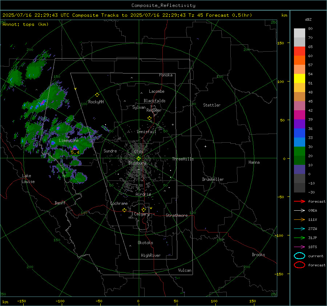Click the white 09EA arrow legend

(x=299, y=211)
